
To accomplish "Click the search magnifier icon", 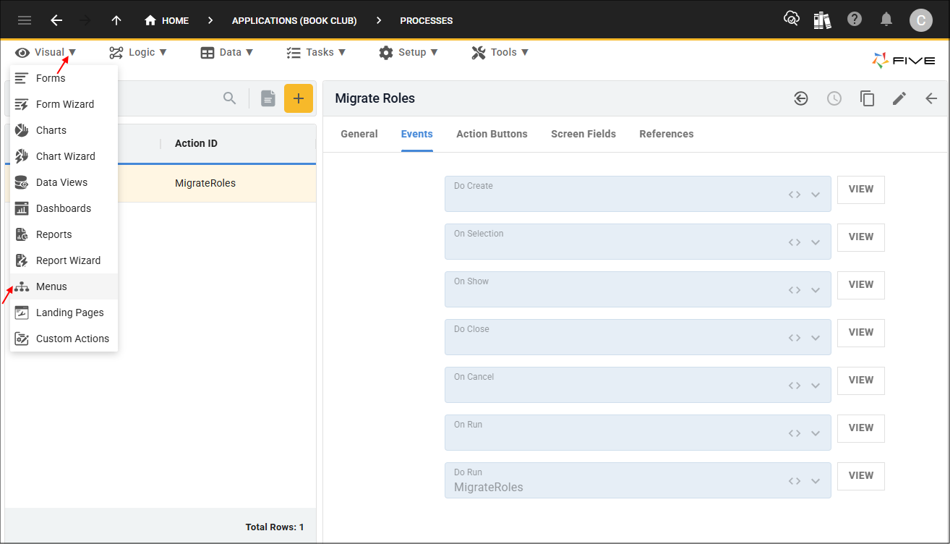I will click(230, 98).
